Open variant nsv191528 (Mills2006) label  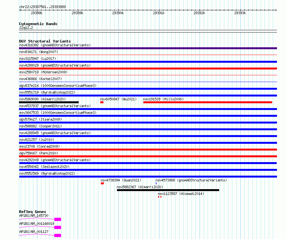click(x=163, y=99)
